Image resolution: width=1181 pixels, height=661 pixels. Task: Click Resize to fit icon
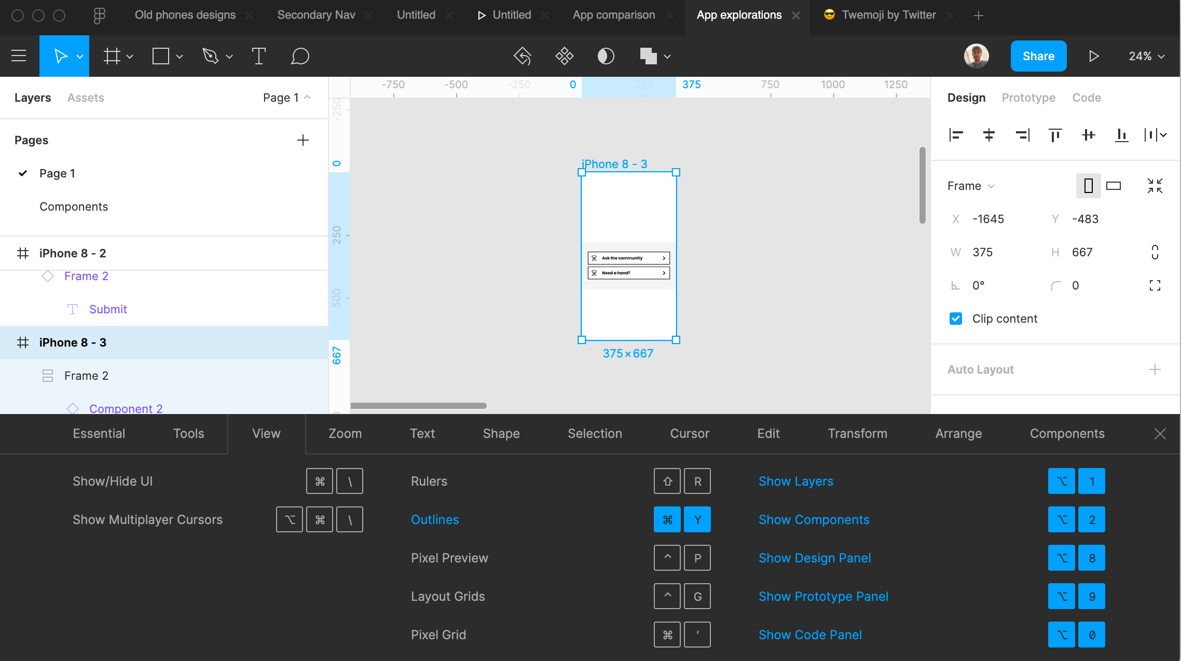1155,186
